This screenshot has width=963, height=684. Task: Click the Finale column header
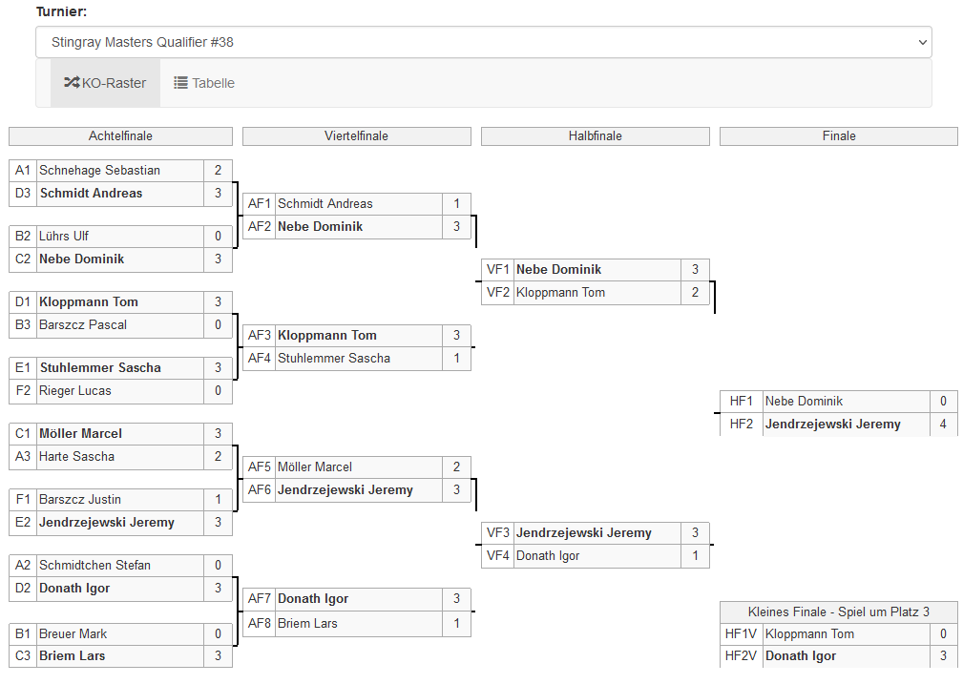click(x=838, y=136)
